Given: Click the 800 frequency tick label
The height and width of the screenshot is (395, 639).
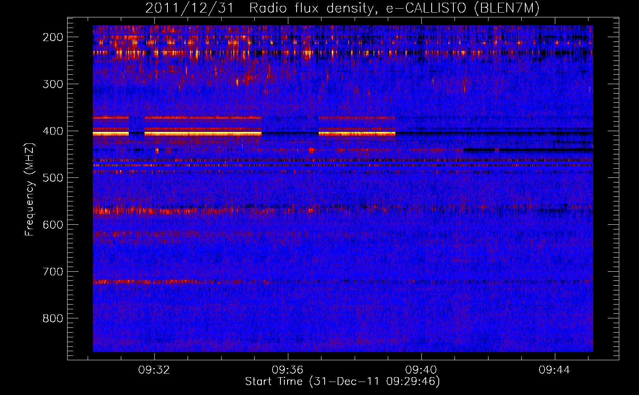Looking at the screenshot, I should point(53,318).
